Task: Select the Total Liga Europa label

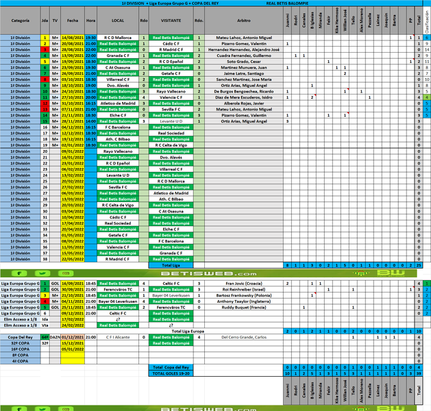Action: point(188,332)
